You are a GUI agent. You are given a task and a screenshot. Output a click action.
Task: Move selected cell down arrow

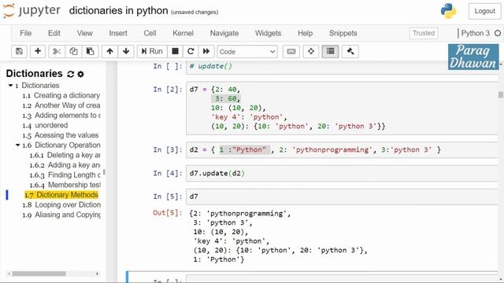(126, 51)
